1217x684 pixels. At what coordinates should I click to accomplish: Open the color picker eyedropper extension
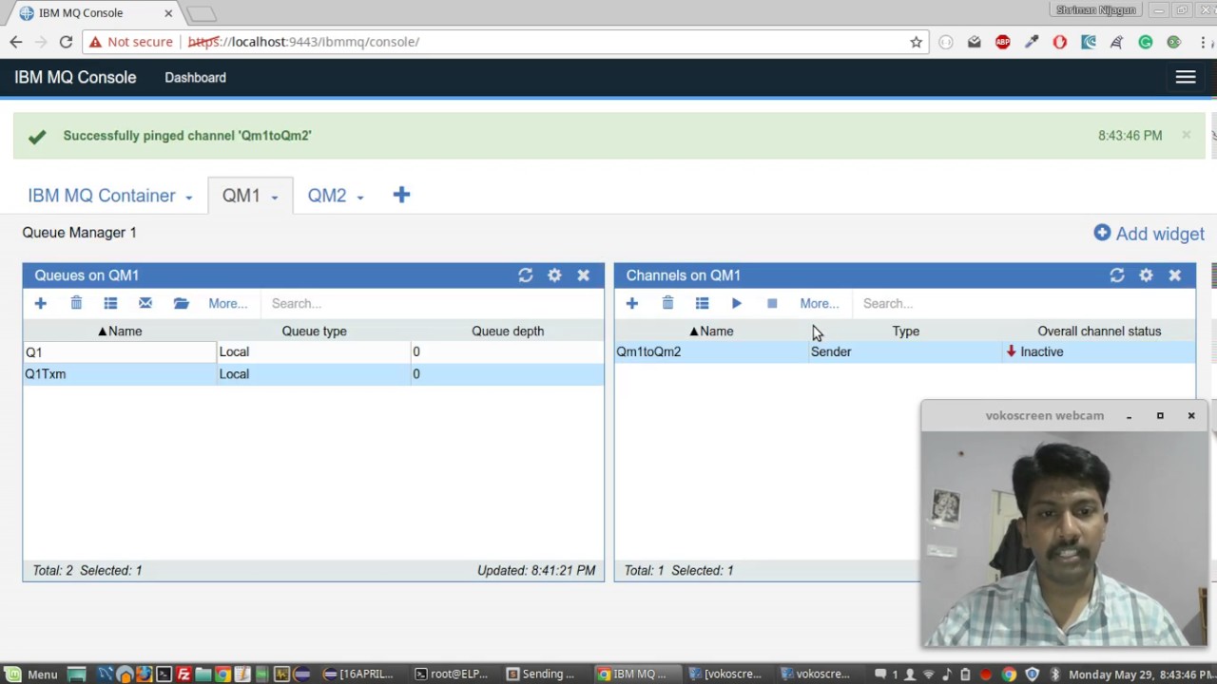1032,42
